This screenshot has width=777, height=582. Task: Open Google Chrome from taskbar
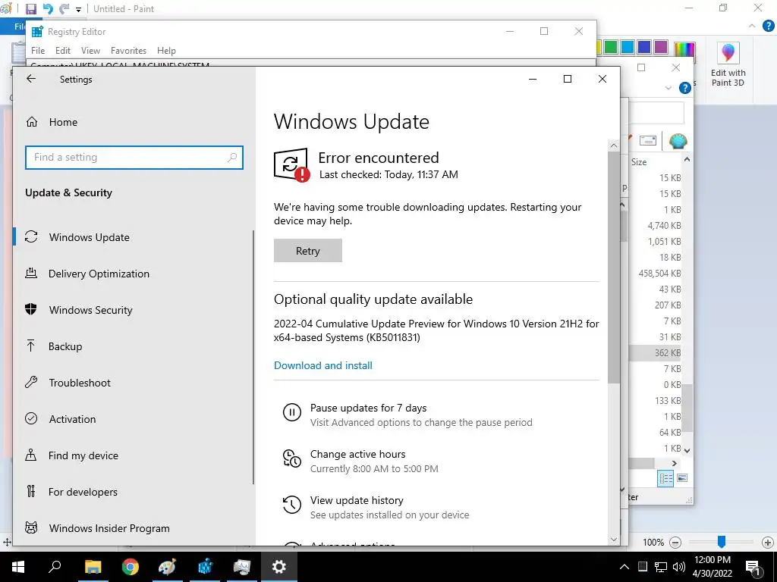point(131,567)
